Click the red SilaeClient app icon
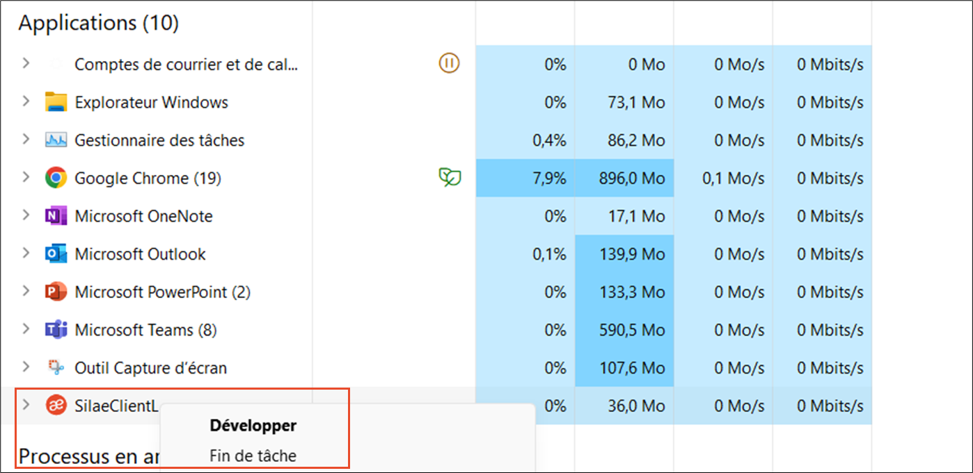The width and height of the screenshot is (973, 473). pyautogui.click(x=56, y=406)
